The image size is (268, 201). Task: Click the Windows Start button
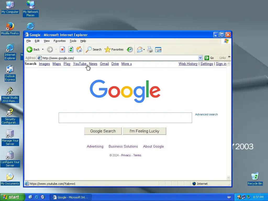12,197
